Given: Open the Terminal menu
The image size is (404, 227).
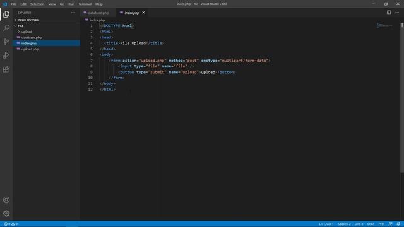Looking at the screenshot, I should coord(85,4).
